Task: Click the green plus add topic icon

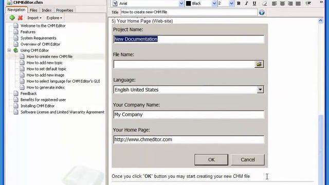Action: pyautogui.click(x=12, y=18)
